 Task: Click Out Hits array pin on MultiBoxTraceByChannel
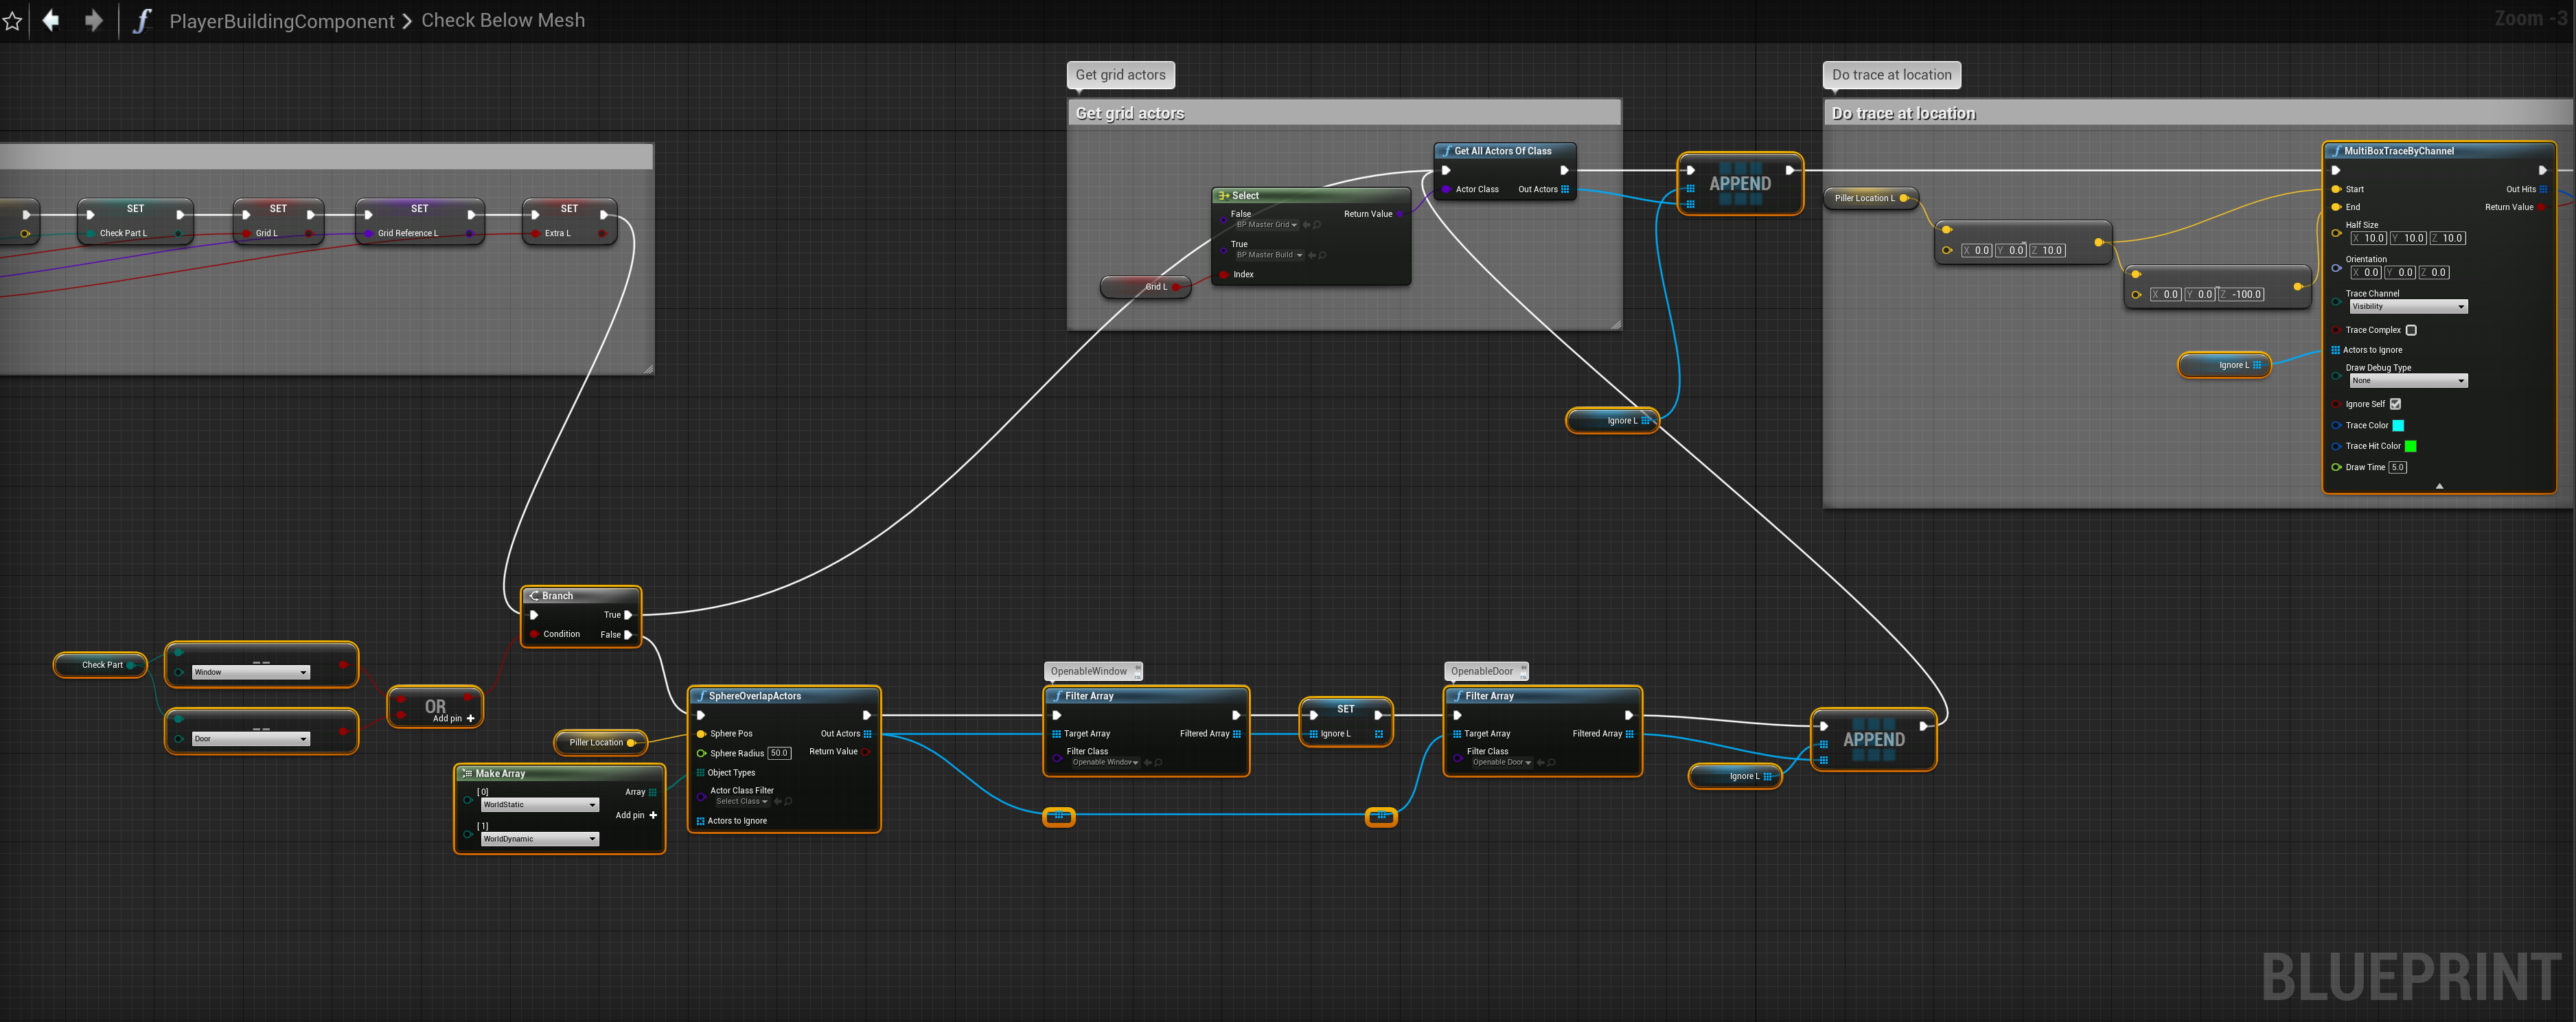click(2543, 189)
